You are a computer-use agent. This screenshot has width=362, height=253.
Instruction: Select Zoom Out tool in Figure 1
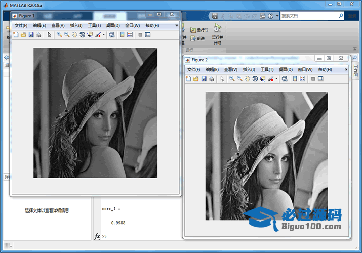(x=67, y=35)
